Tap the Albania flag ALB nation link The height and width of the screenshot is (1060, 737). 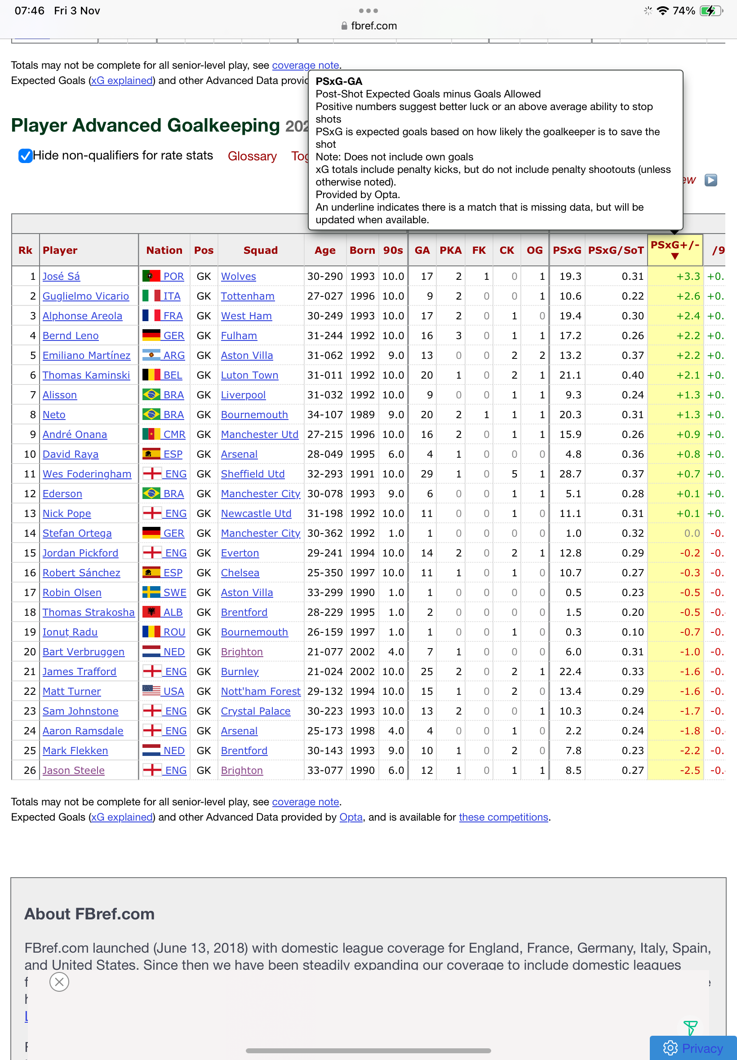(x=163, y=612)
